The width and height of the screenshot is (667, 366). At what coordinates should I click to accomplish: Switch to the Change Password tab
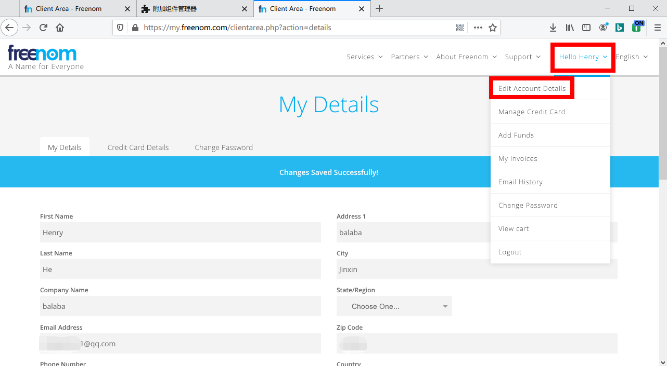click(224, 147)
